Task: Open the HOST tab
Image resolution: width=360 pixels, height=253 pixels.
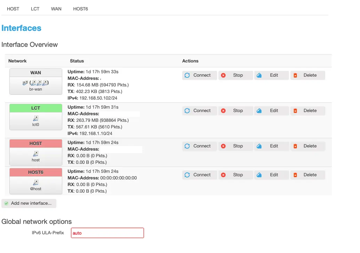Action: coord(13,9)
